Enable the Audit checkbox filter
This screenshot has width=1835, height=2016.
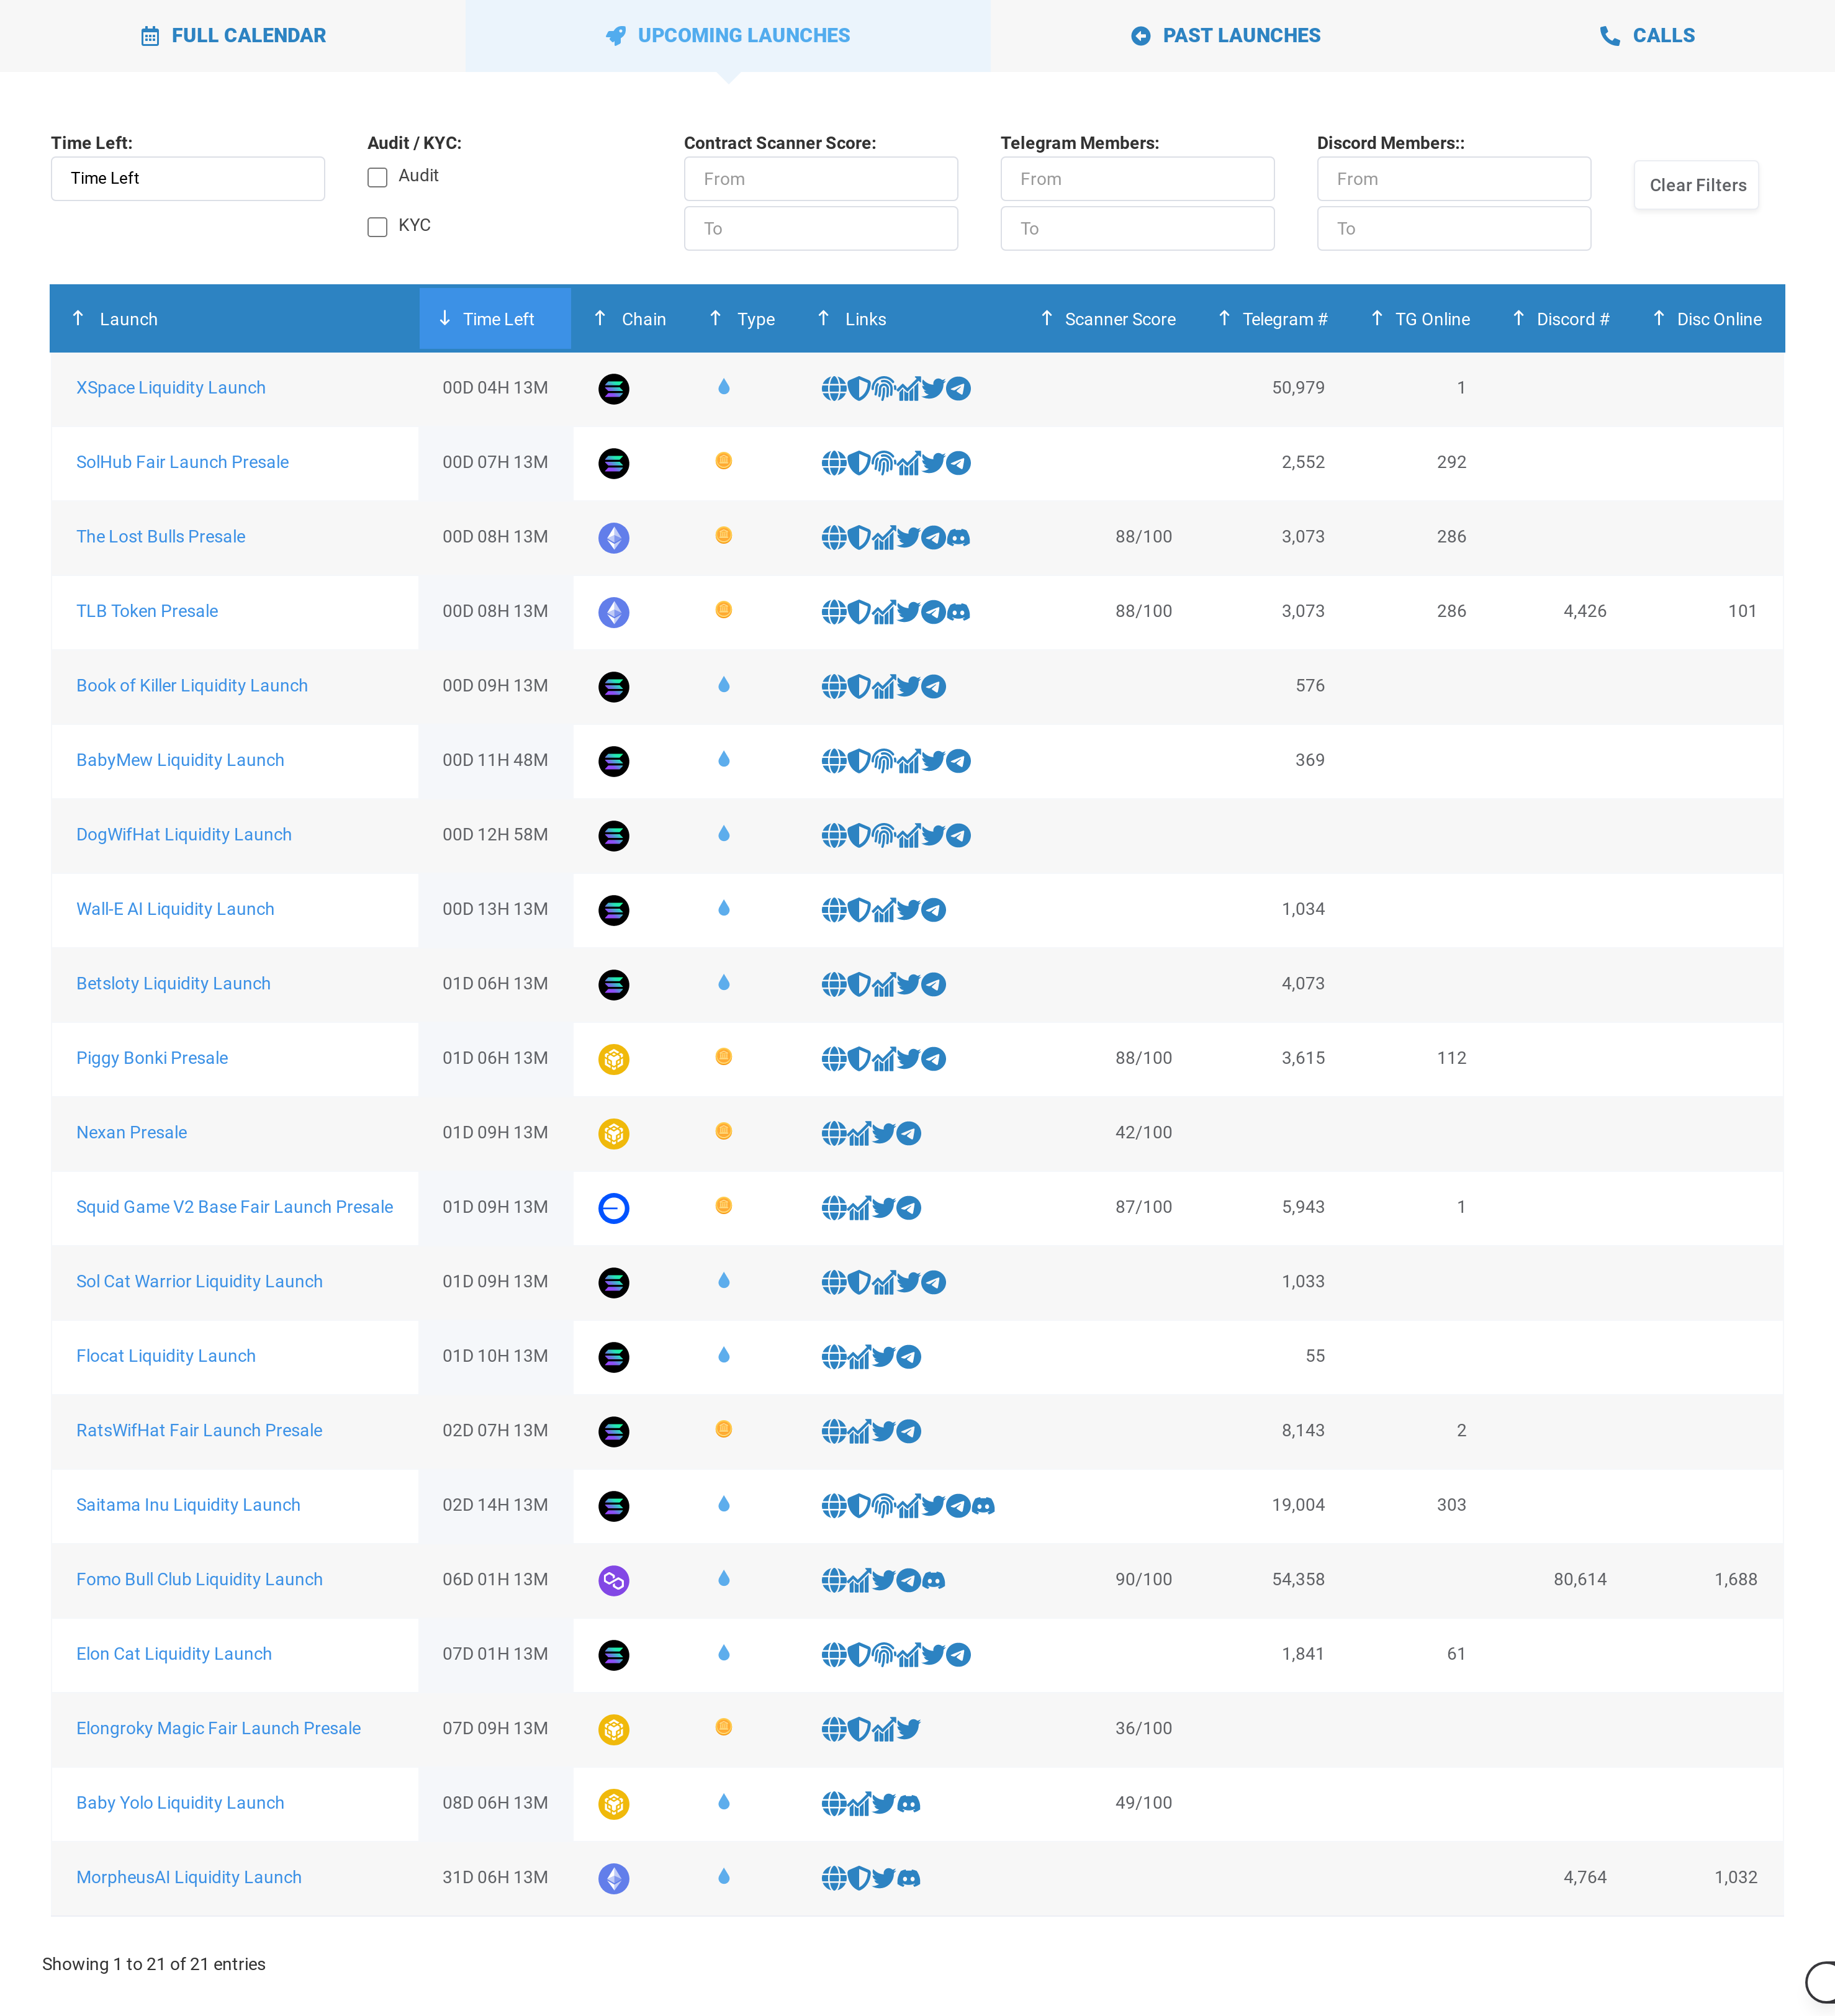tap(377, 177)
